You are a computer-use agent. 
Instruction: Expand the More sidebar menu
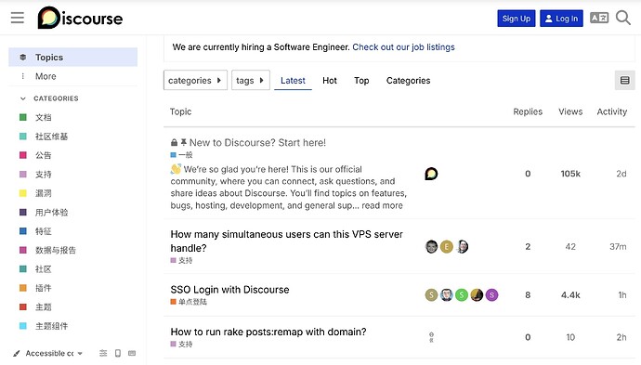tap(72, 76)
